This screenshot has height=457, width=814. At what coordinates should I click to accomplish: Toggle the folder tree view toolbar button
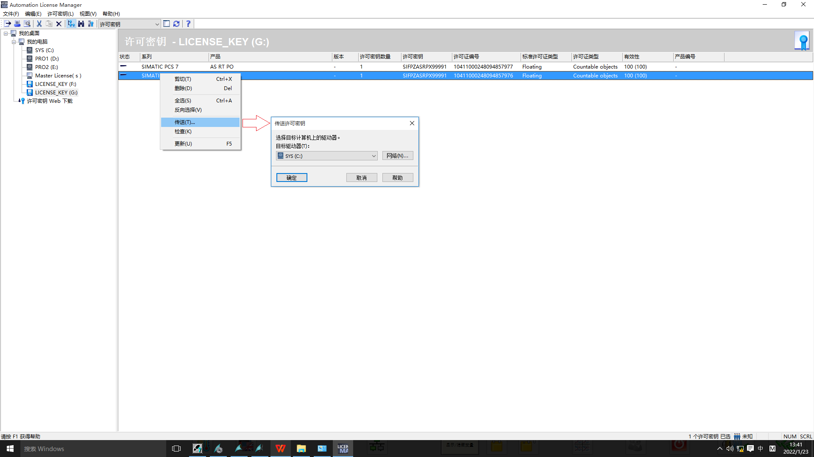(x=71, y=24)
